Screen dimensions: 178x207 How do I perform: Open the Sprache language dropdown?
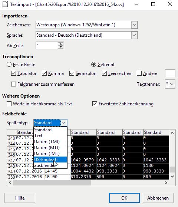coord(134,35)
